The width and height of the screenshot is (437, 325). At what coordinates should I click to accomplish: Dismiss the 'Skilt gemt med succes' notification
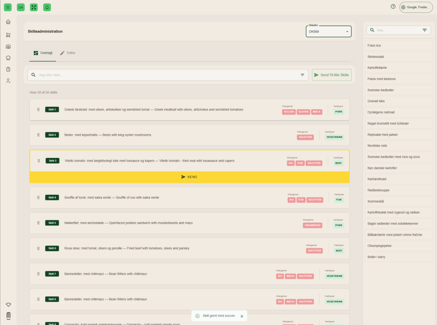[242, 316]
